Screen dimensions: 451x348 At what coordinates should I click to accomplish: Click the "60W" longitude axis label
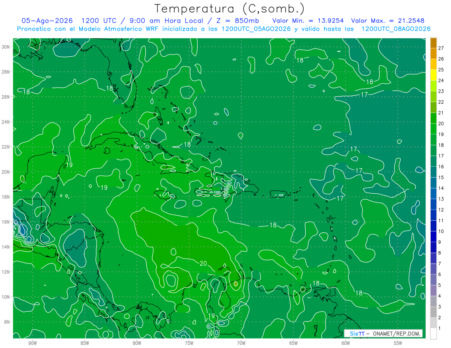click(x=346, y=343)
